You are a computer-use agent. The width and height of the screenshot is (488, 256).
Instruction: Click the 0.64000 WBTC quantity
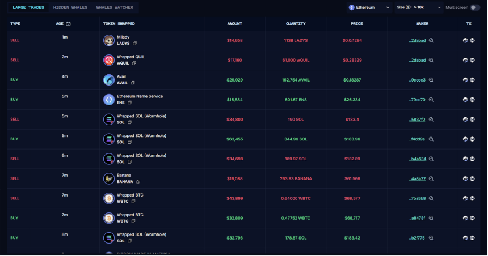coord(296,198)
